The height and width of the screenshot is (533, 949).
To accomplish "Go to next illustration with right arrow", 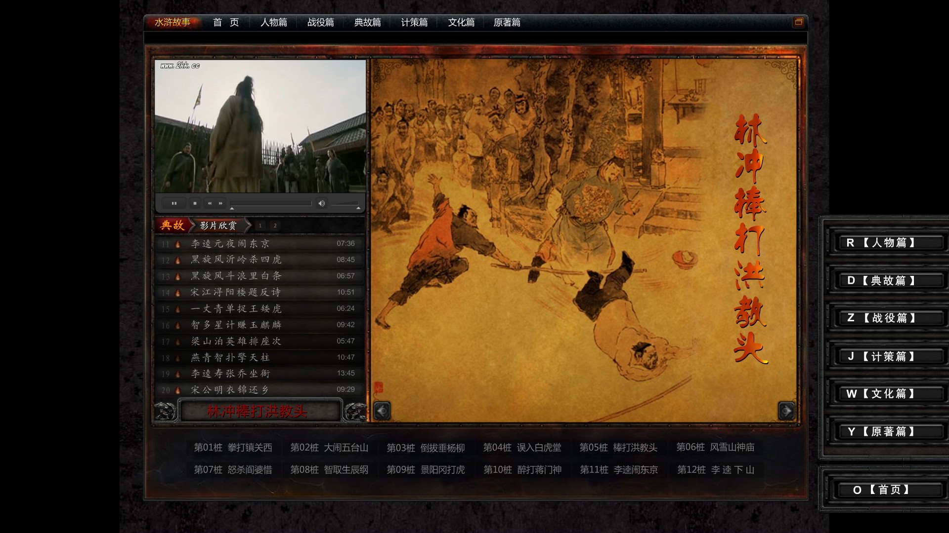I will [x=786, y=411].
